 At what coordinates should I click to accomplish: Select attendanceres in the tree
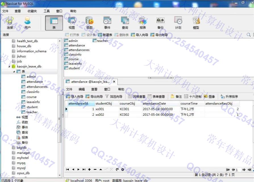[37, 87]
